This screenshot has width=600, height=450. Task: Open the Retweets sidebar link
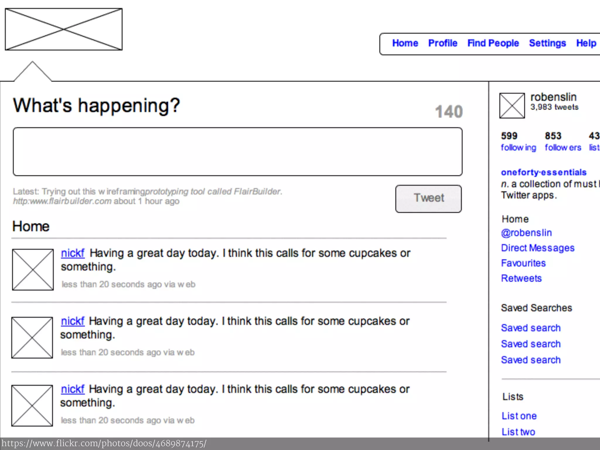tap(521, 278)
